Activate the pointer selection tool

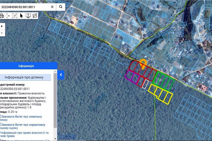(21, 16)
